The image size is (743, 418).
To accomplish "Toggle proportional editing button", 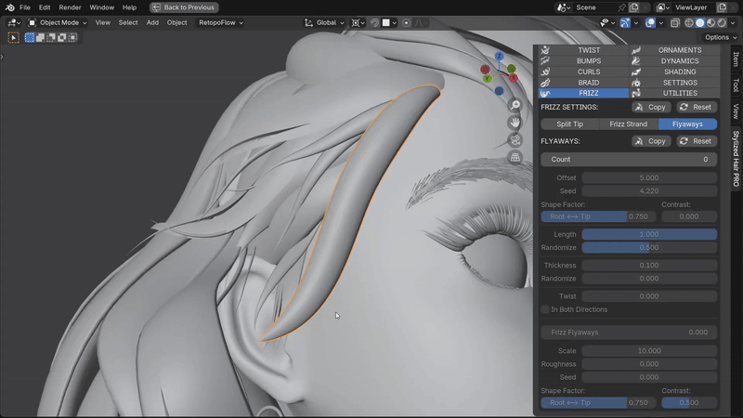I will (x=406, y=22).
